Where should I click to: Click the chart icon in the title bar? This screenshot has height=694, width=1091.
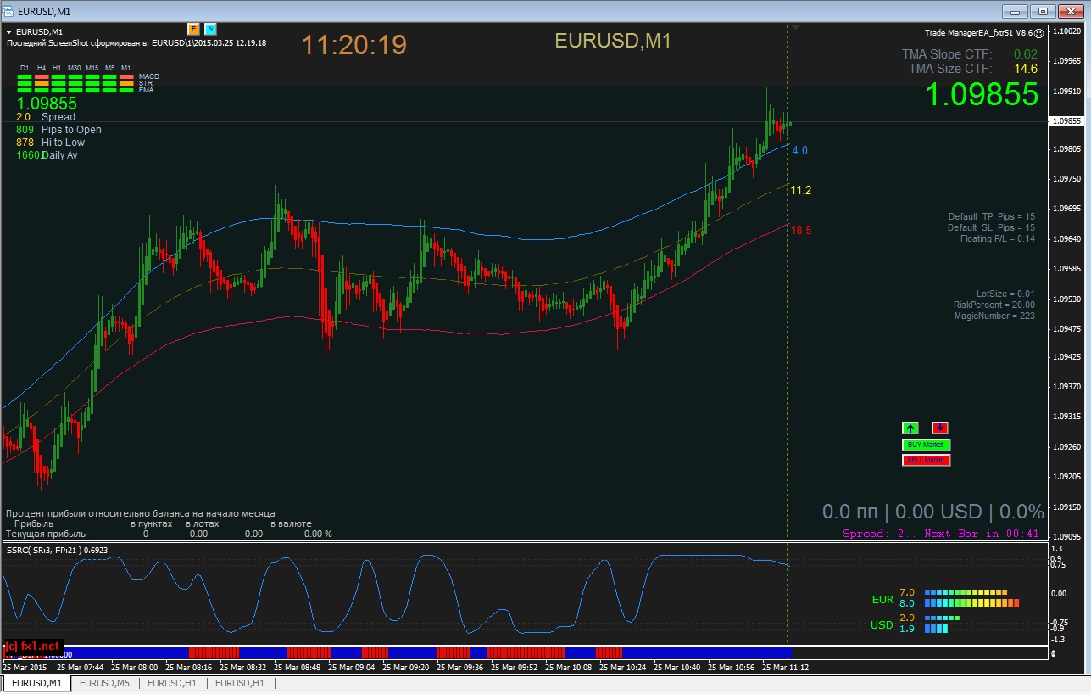pos(8,11)
